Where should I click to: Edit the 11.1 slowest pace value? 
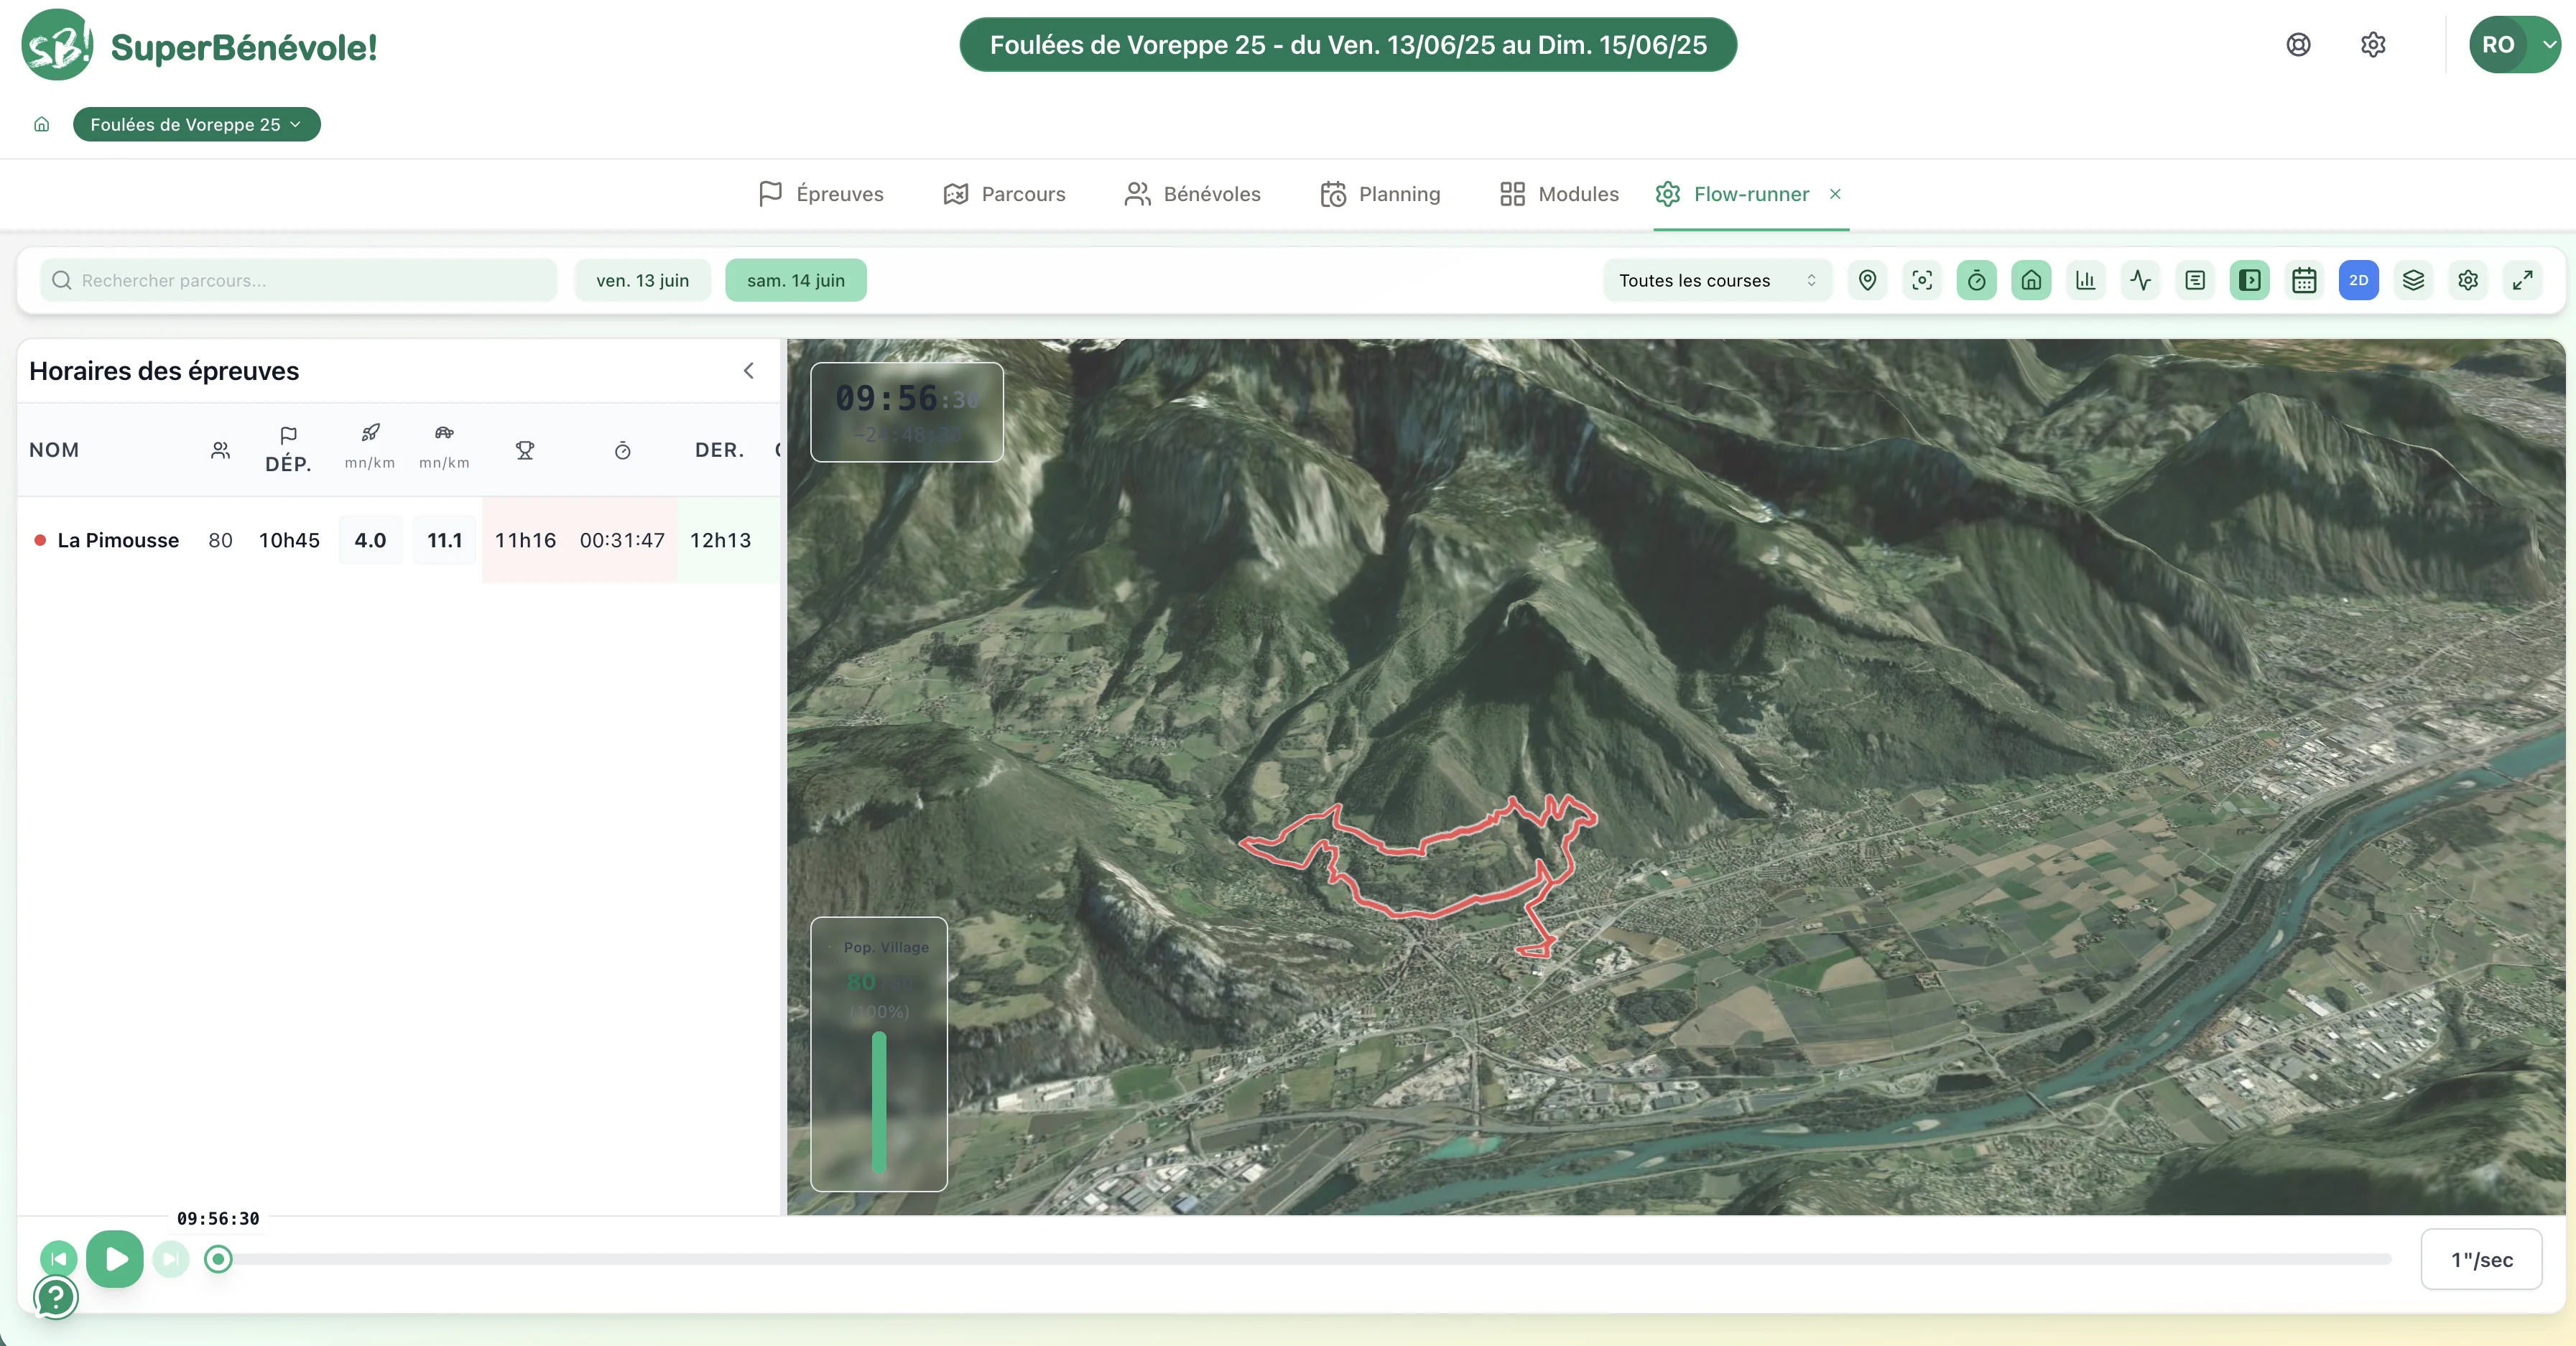tap(445, 540)
